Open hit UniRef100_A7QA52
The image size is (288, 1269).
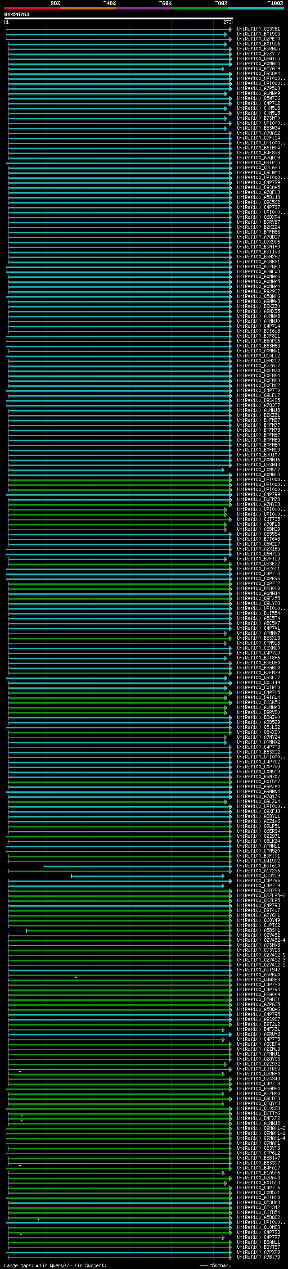coord(258,133)
